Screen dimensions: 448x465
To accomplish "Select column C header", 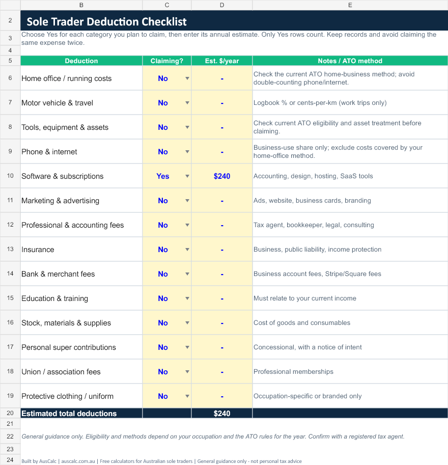I will [167, 5].
